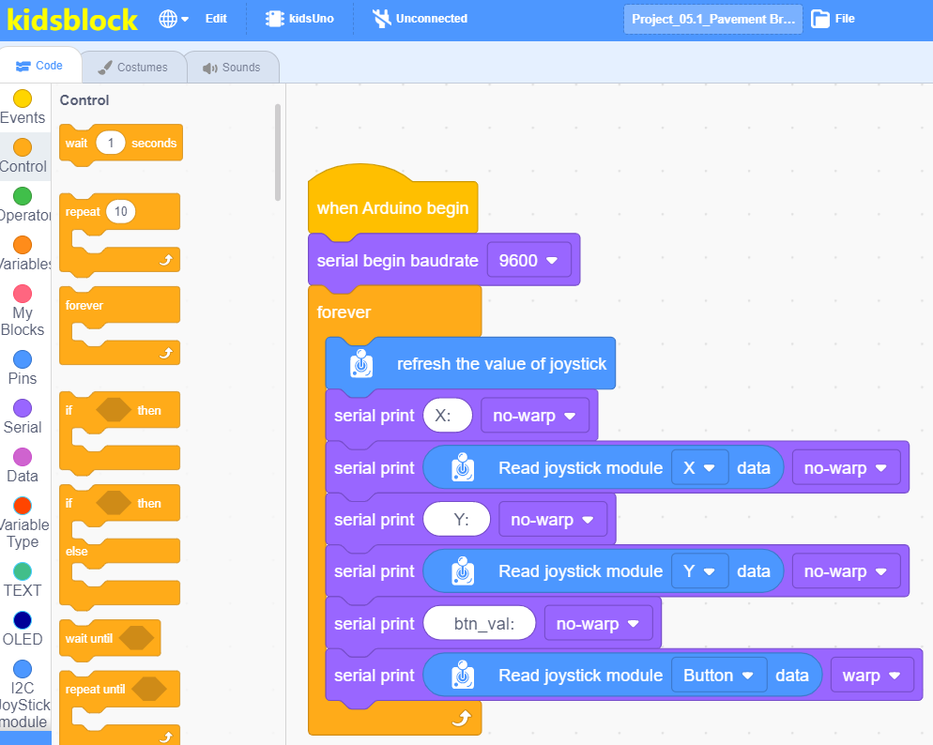933x745 pixels.
Task: Select the I2C JoyStick module category
Action: pos(23,694)
